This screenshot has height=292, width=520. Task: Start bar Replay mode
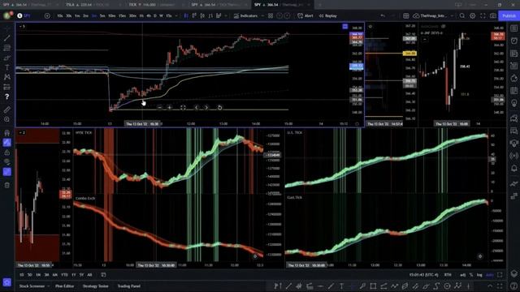[327, 16]
